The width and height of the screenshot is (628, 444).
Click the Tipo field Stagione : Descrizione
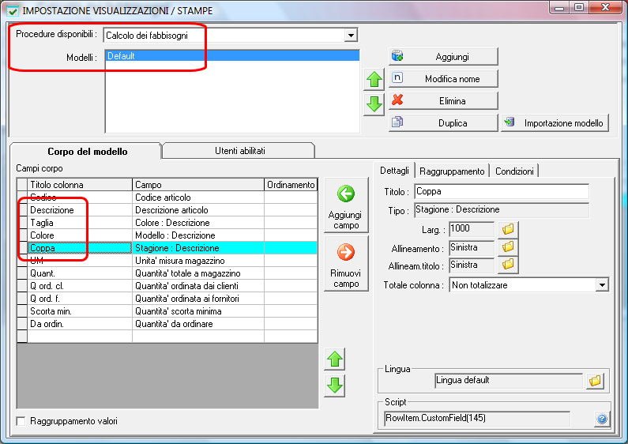click(502, 210)
